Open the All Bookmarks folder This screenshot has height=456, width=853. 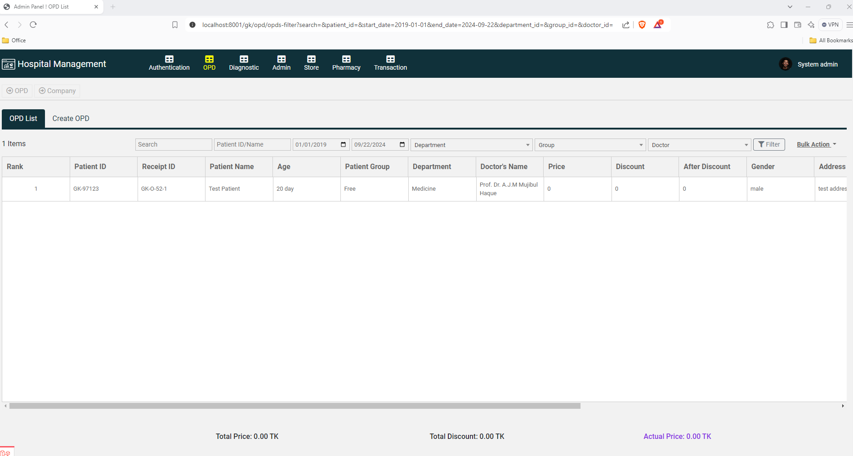coord(831,40)
